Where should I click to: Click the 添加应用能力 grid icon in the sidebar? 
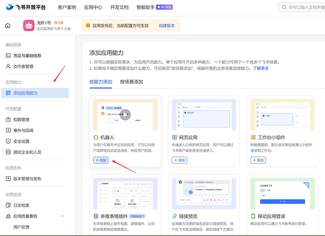(x=8, y=93)
